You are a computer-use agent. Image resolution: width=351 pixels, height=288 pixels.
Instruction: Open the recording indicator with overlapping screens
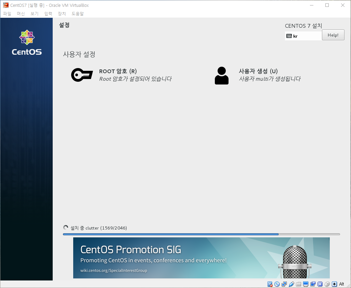(x=313, y=284)
